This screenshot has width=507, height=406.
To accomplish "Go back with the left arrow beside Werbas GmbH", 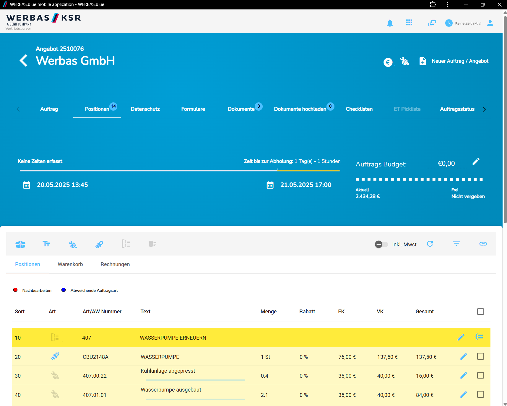I will (24, 60).
